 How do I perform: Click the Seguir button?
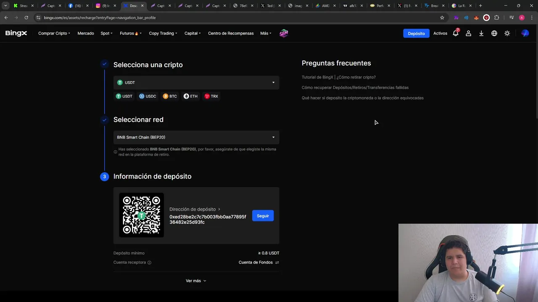(x=263, y=216)
